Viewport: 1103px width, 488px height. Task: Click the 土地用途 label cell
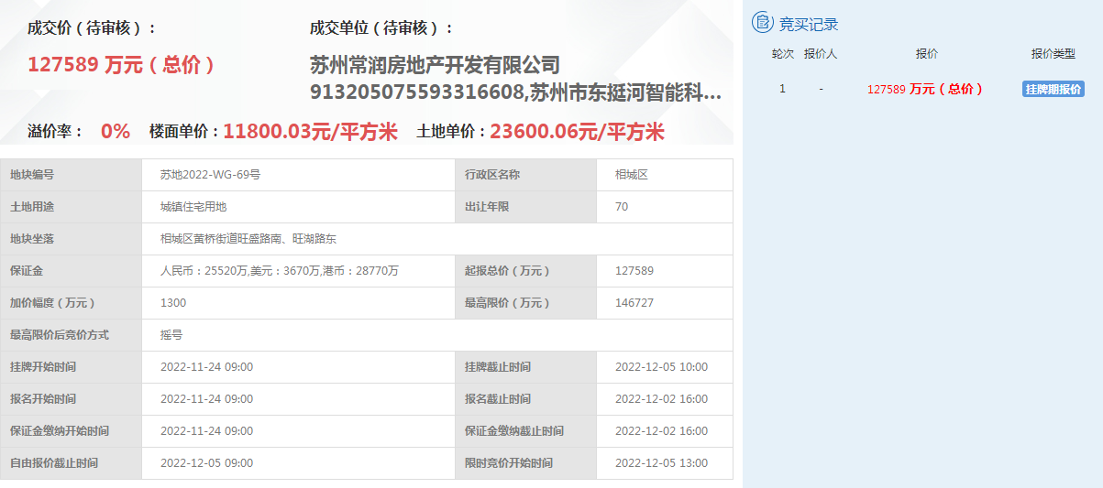point(72,207)
